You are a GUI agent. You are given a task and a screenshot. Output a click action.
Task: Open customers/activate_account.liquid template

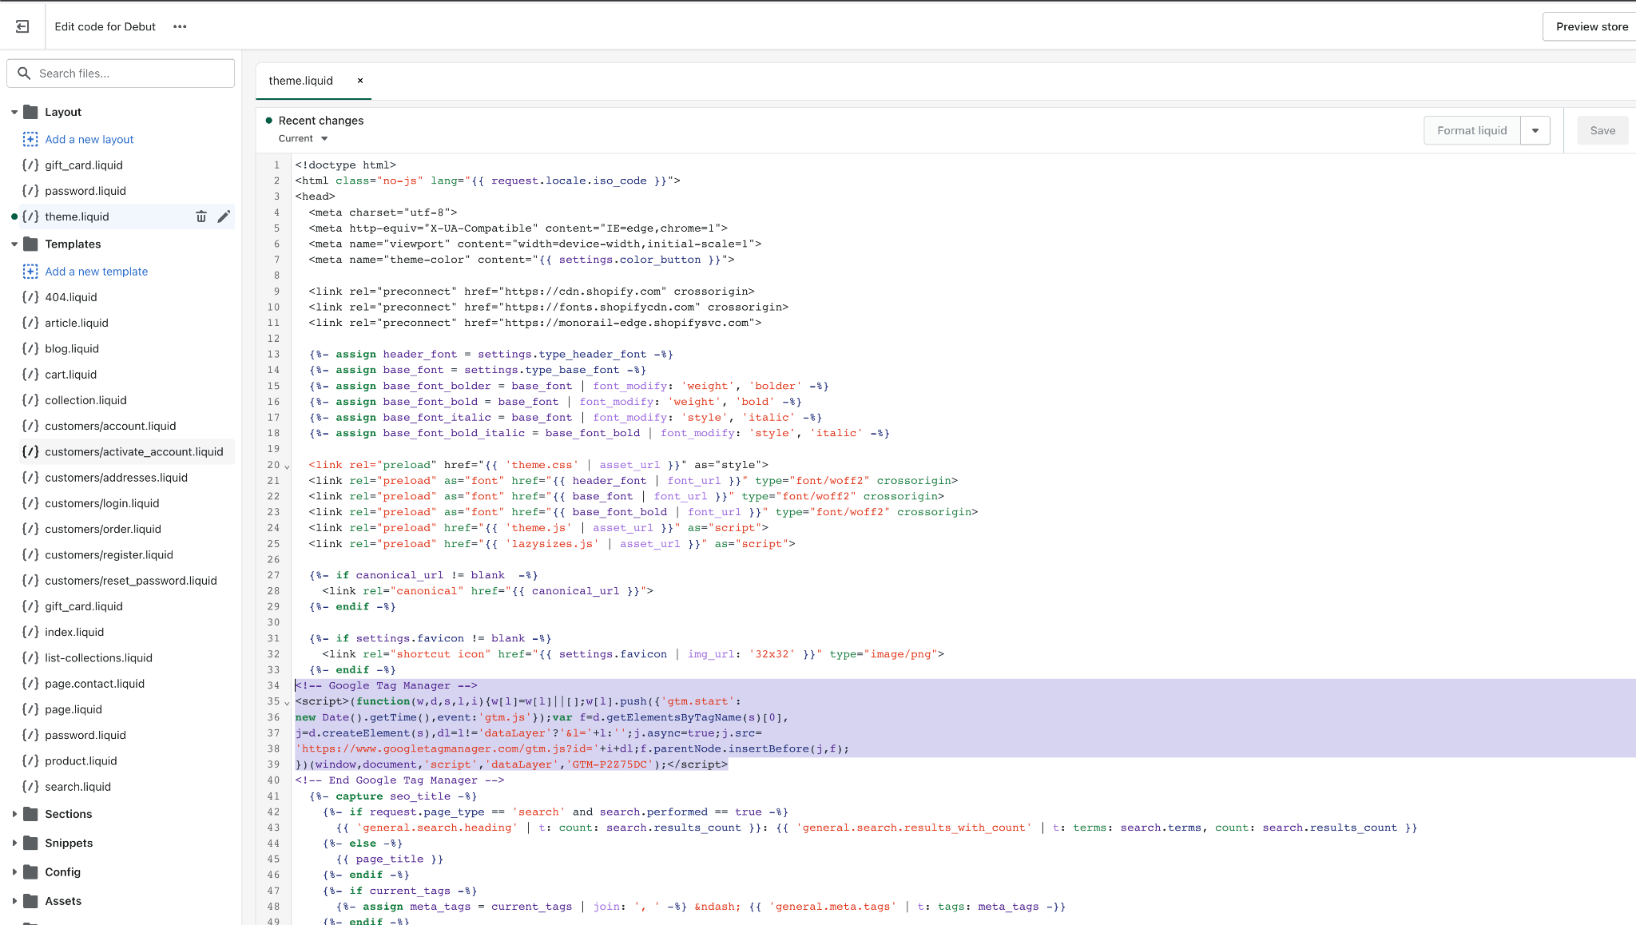tap(134, 451)
